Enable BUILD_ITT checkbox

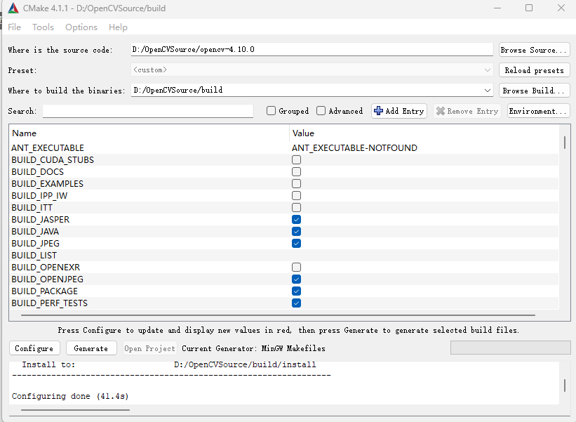297,207
